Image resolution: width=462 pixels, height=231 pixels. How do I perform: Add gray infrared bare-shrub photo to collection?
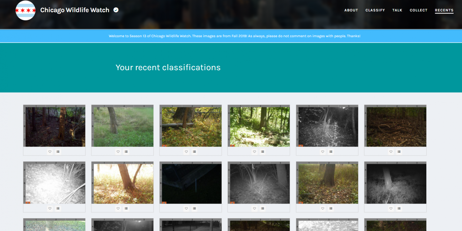coord(262,208)
